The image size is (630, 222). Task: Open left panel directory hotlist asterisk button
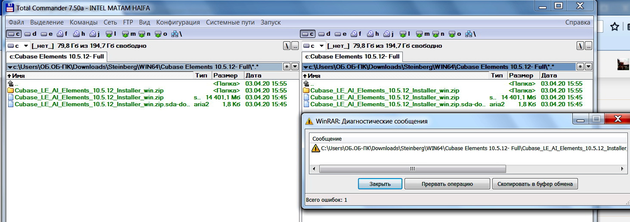click(x=287, y=66)
